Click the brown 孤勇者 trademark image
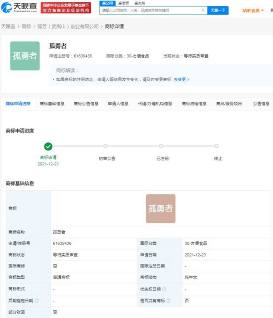Screen dimensions: 273x318 (x=160, y=209)
